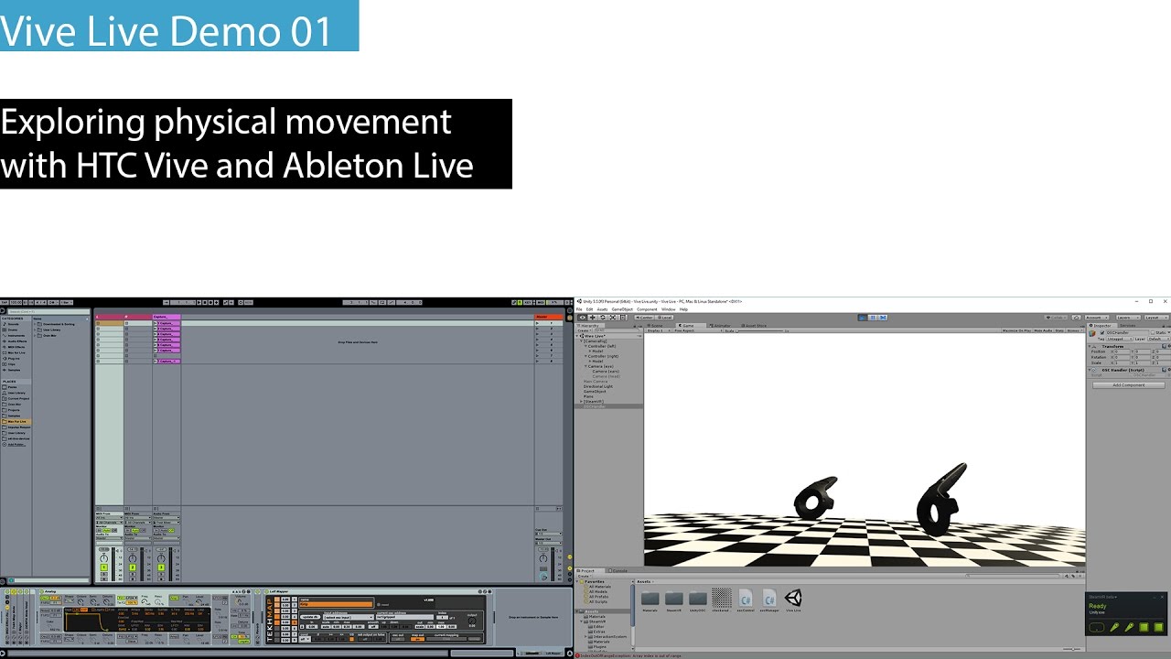Viewport: 1171px width, 659px height.
Task: Click the Unity Pause button
Action: click(873, 318)
